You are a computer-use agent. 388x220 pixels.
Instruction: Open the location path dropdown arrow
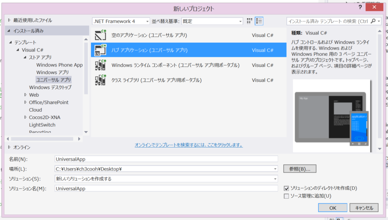click(275, 169)
